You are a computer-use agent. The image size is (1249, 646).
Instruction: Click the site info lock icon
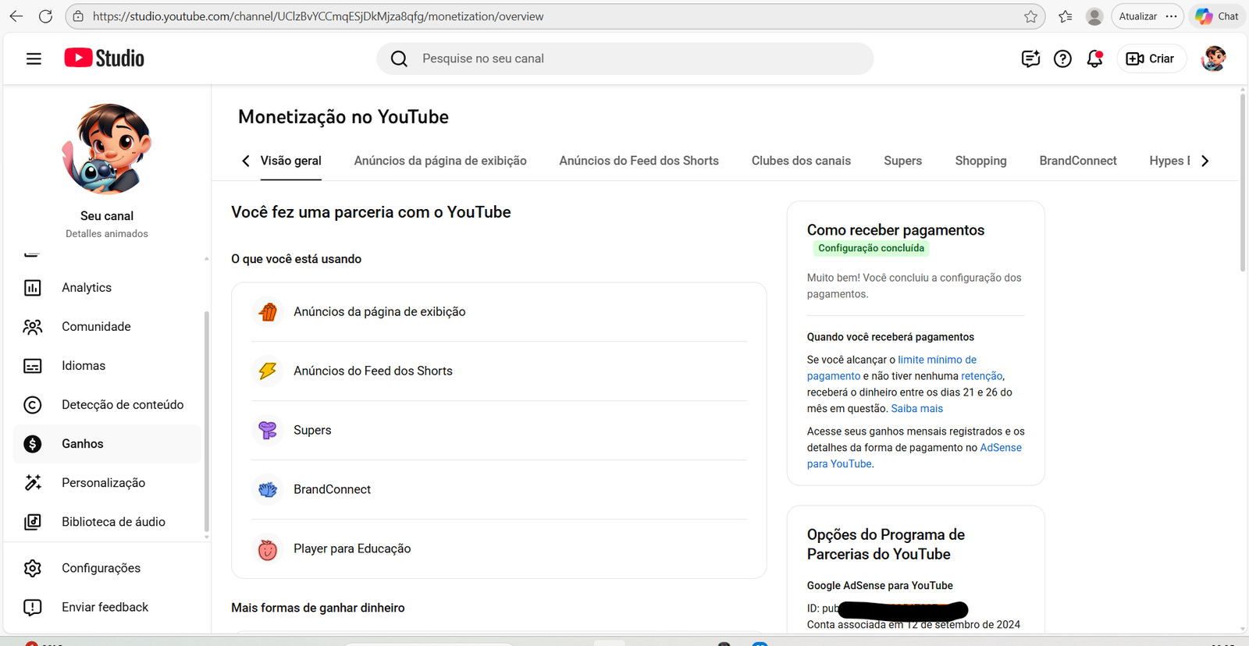77,16
